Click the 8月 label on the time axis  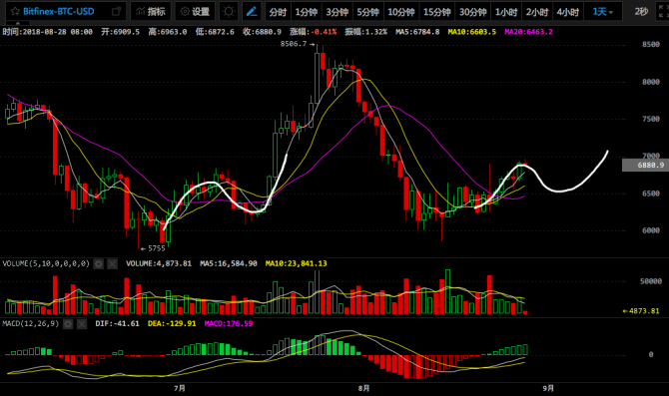363,388
